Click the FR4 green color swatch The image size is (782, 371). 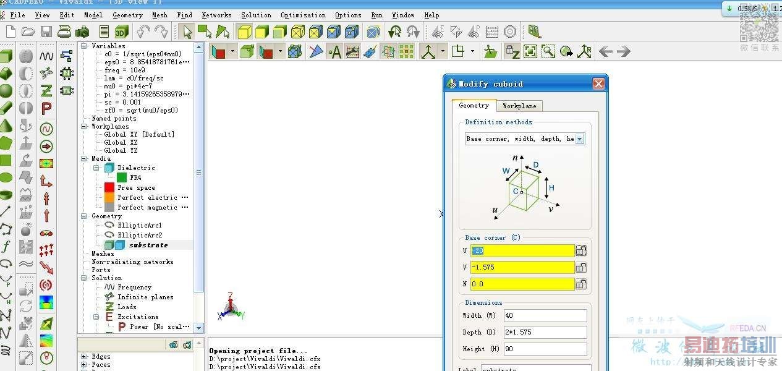122,177
